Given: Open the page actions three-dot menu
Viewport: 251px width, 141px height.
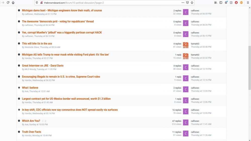Looking at the screenshot, I should tap(183, 3).
